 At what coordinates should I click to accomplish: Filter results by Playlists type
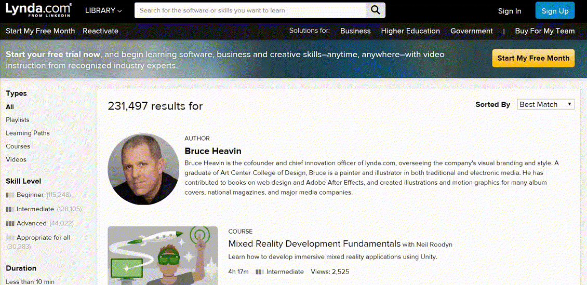pos(18,120)
